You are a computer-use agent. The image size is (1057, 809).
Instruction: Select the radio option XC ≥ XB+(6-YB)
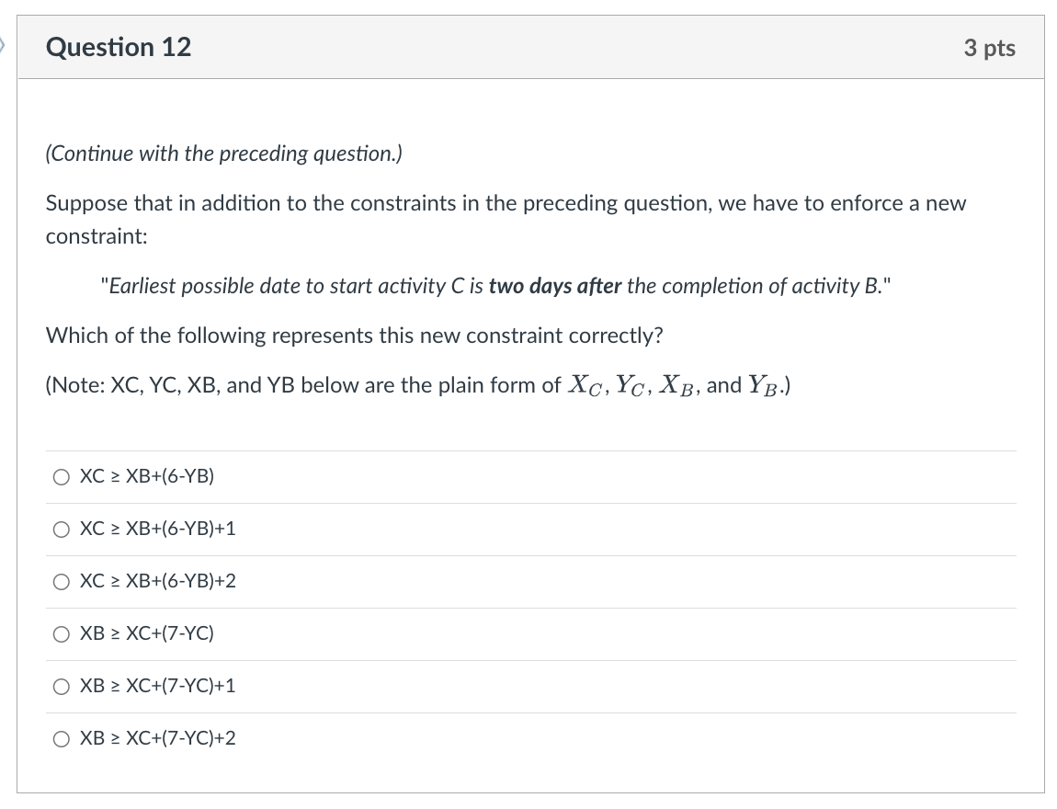(x=62, y=476)
